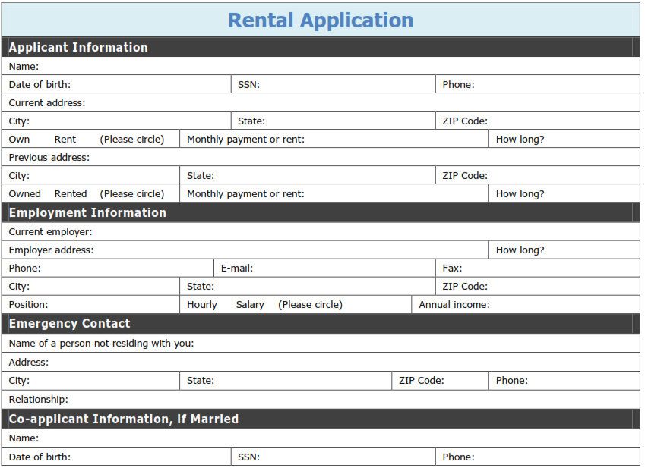Click the Position field
Screen dimensions: 645x468
112,305
